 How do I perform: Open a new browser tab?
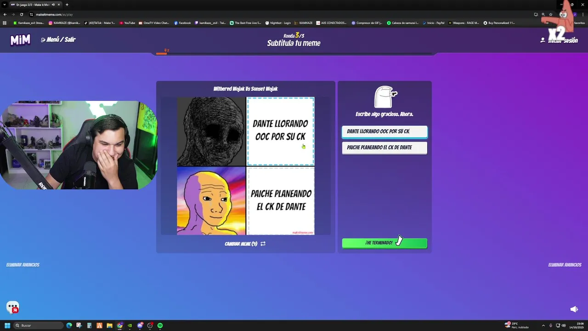(x=67, y=5)
